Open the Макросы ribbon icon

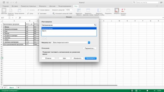[x=117, y=10]
